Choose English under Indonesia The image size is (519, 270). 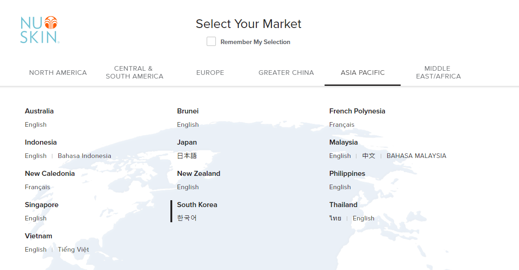(x=36, y=156)
